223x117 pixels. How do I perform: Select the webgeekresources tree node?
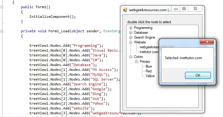(149, 47)
